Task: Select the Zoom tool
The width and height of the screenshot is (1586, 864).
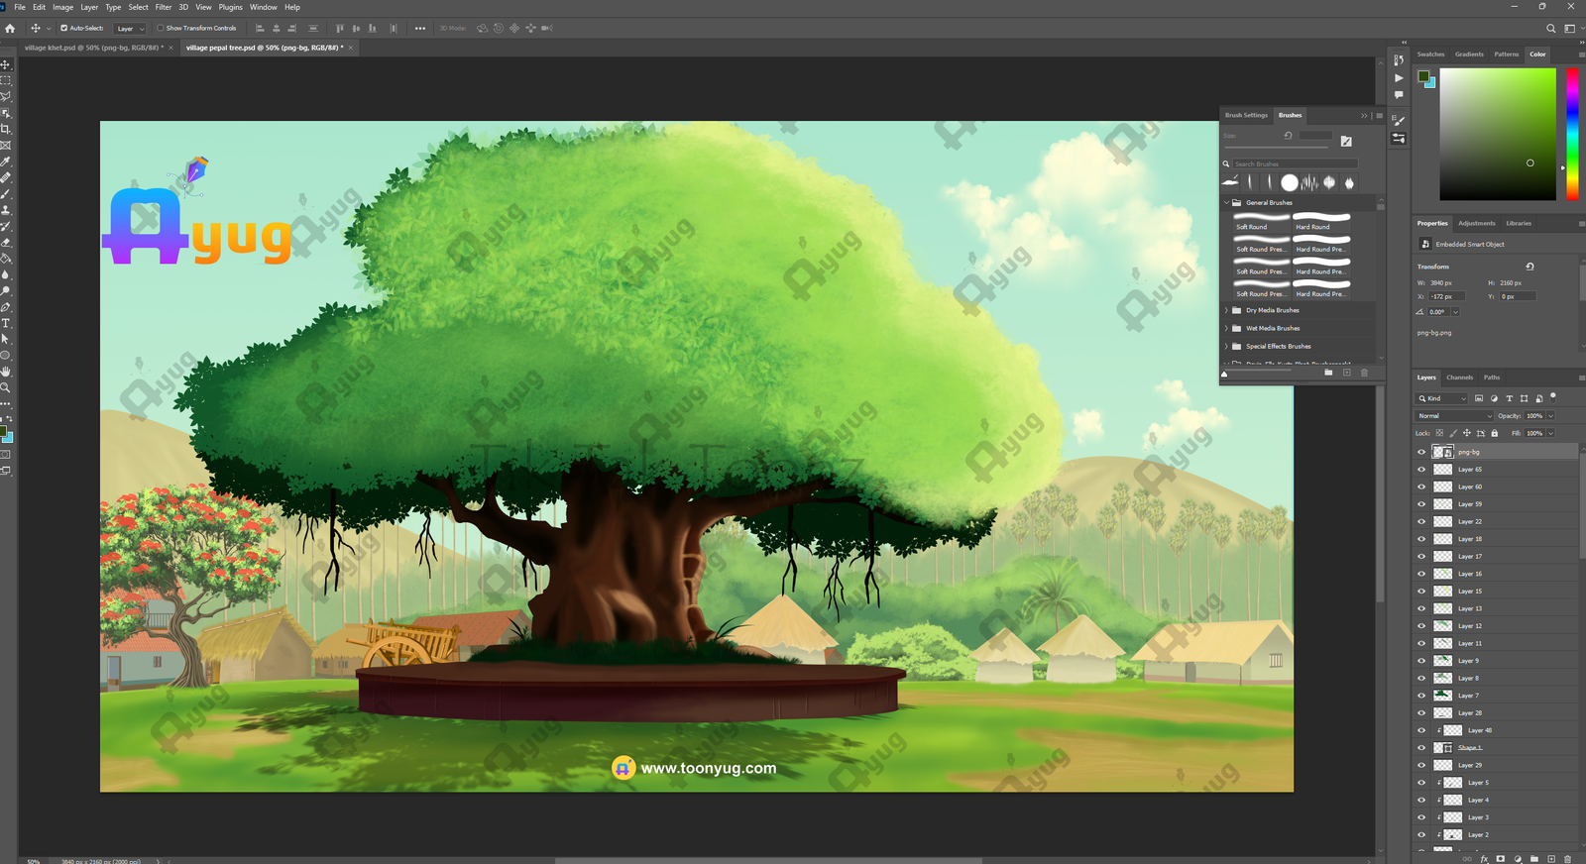Action: (x=6, y=387)
